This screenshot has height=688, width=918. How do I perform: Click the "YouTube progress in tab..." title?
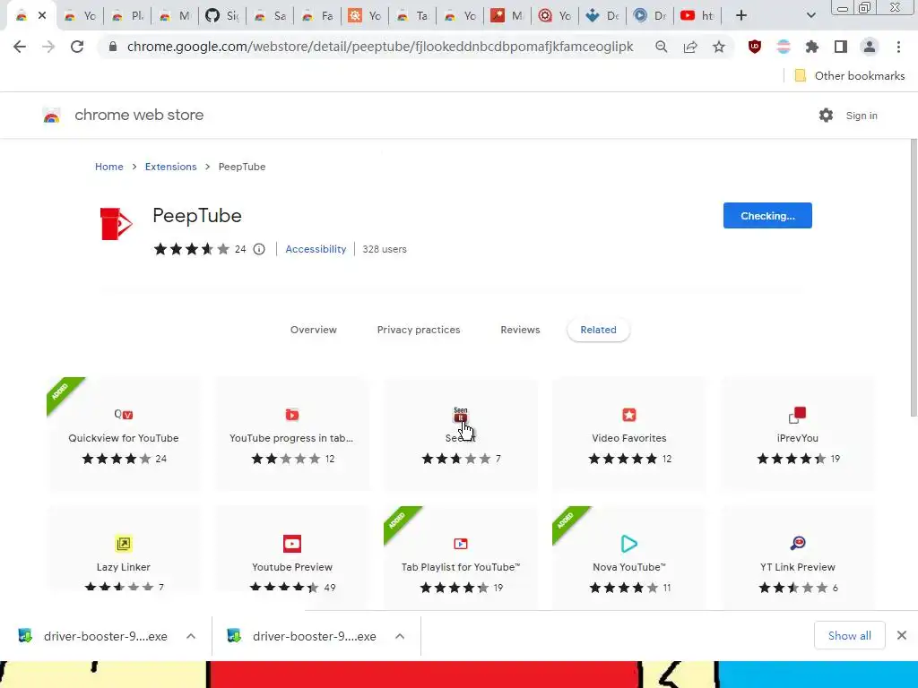(291, 438)
